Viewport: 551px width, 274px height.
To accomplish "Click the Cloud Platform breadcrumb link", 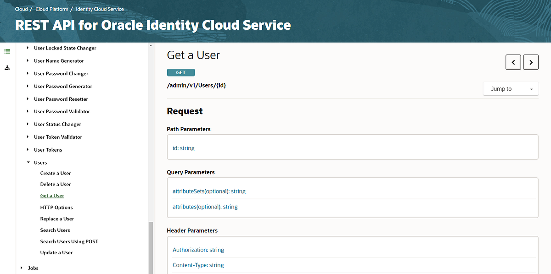I will [x=52, y=9].
